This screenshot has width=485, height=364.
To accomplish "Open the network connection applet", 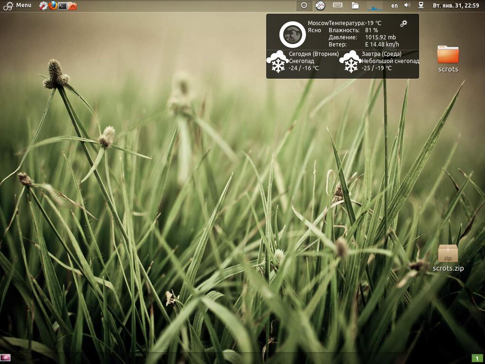I will point(421,6).
